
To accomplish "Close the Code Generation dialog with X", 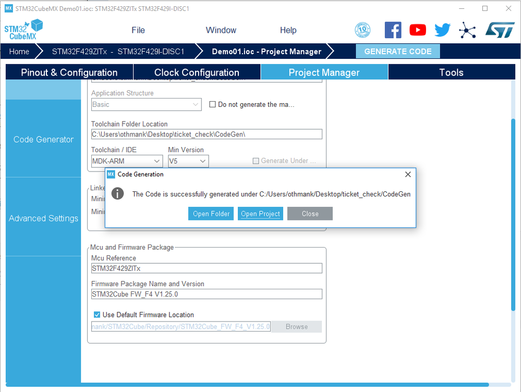I will pos(408,175).
